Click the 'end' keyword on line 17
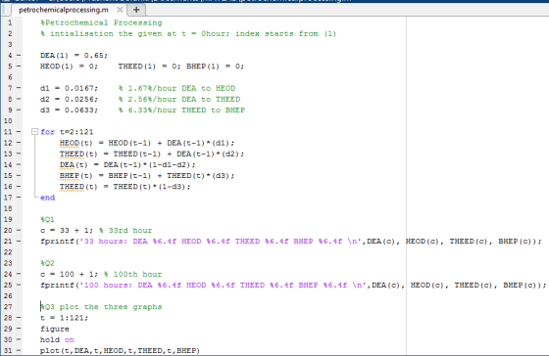Image resolution: width=549 pixels, height=356 pixels. (48, 198)
